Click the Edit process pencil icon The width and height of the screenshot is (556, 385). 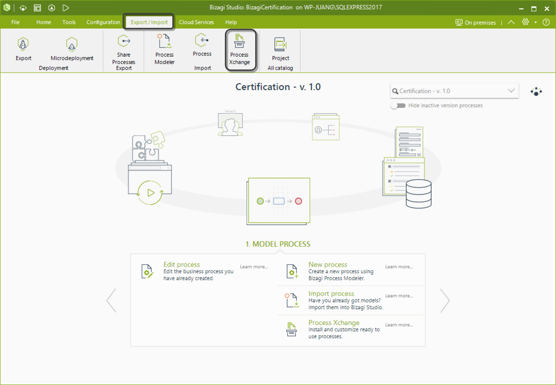pos(148,271)
